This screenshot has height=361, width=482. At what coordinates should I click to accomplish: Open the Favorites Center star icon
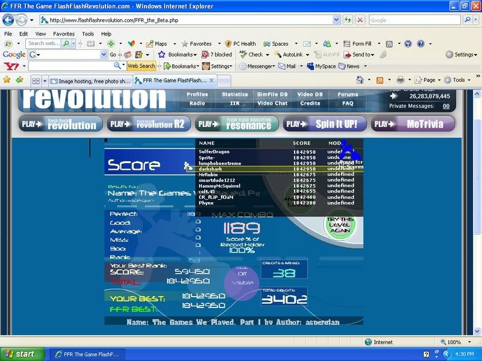[x=7, y=79]
